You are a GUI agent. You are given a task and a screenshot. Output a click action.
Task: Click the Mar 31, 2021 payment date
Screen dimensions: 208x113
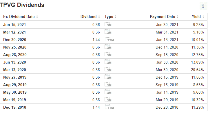tap(167, 32)
